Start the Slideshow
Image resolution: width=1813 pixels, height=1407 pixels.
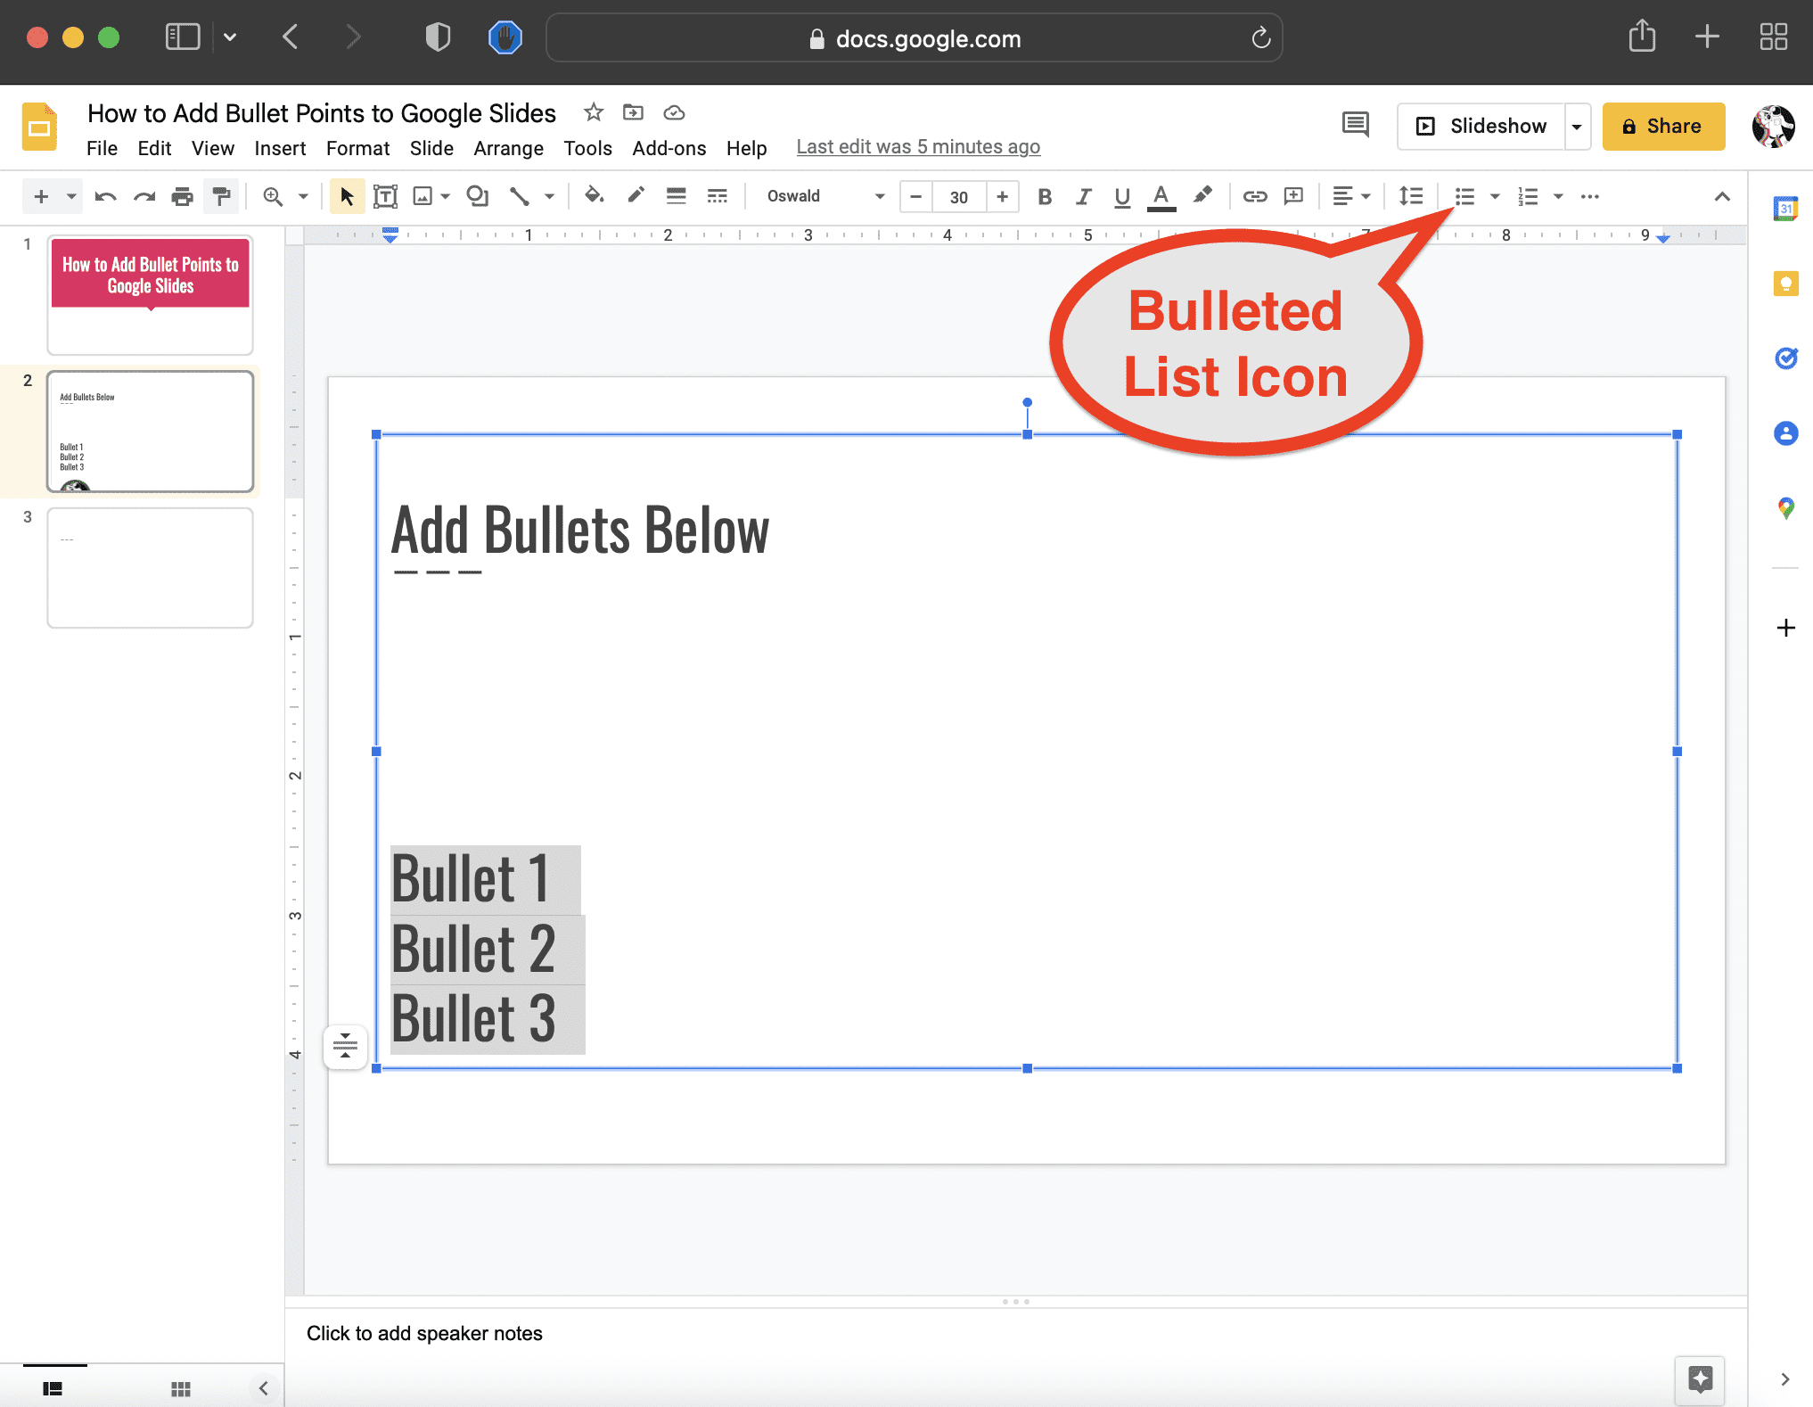[1481, 126]
